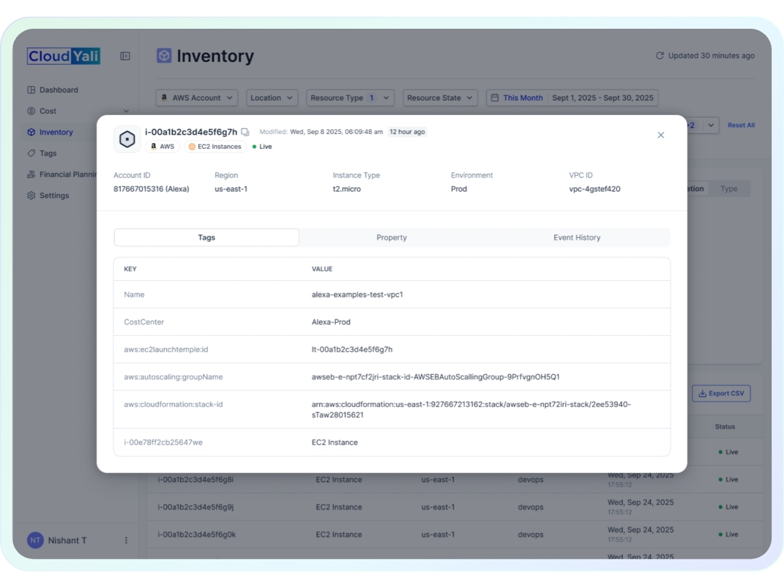Screen dimensions: 784x588
Task: Open This Month date range picker
Action: [572, 98]
